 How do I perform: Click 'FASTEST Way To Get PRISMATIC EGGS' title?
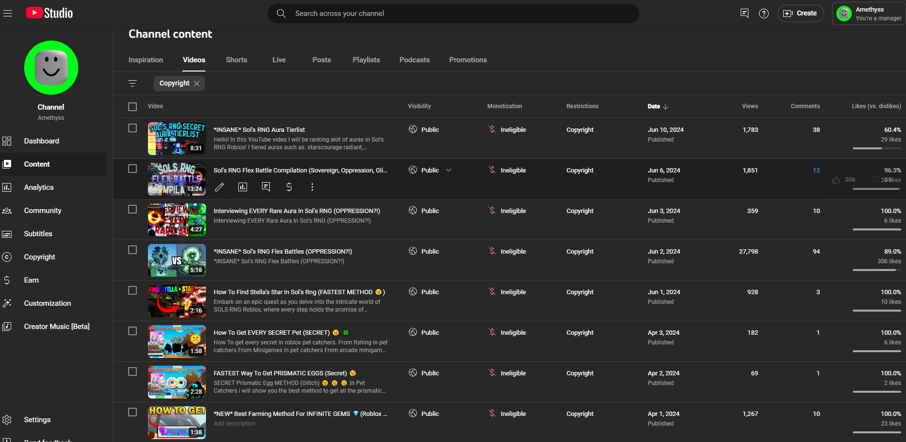[x=285, y=373]
